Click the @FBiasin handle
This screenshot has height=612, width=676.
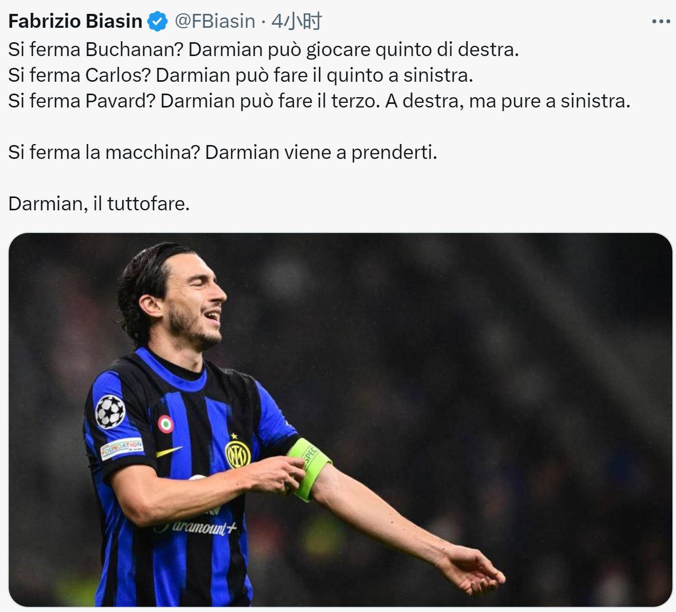[215, 21]
